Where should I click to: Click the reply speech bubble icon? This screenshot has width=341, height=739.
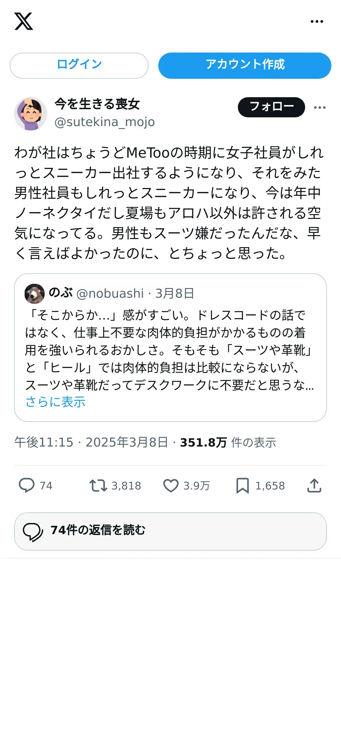coord(27,485)
